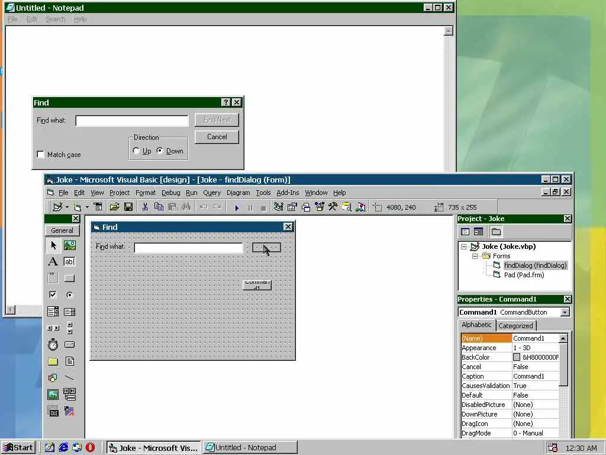Click the Open Project toolbar icon
Screen dimensions: 606x455
tap(114, 207)
